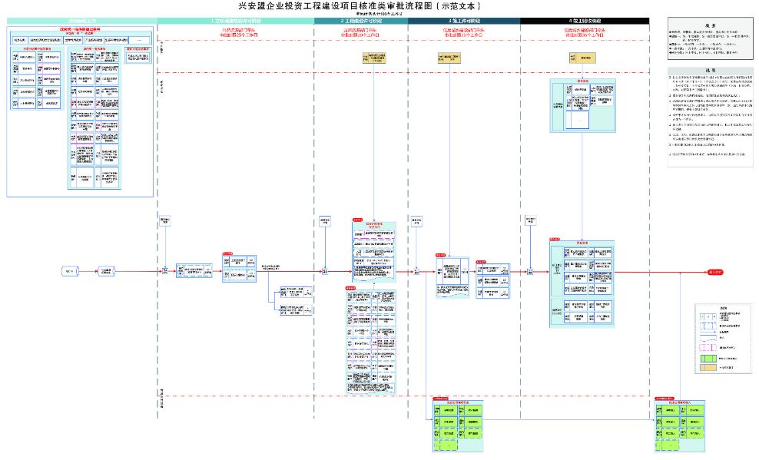Image resolution: width=759 pixels, height=460 pixels.
Task: Select the gateway node entering stage 4
Action: pos(531,271)
